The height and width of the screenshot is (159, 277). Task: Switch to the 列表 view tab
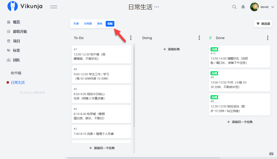(x=76, y=24)
